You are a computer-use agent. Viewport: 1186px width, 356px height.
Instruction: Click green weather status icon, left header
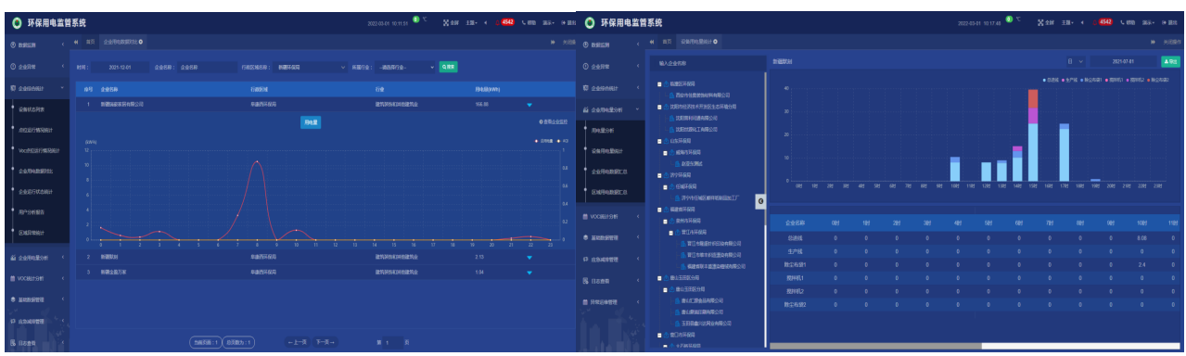tap(415, 19)
